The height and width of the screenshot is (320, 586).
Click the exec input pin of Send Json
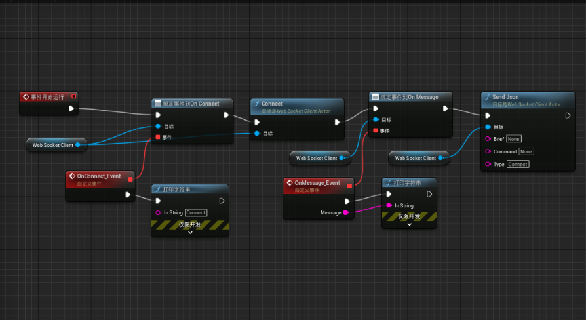click(x=488, y=115)
